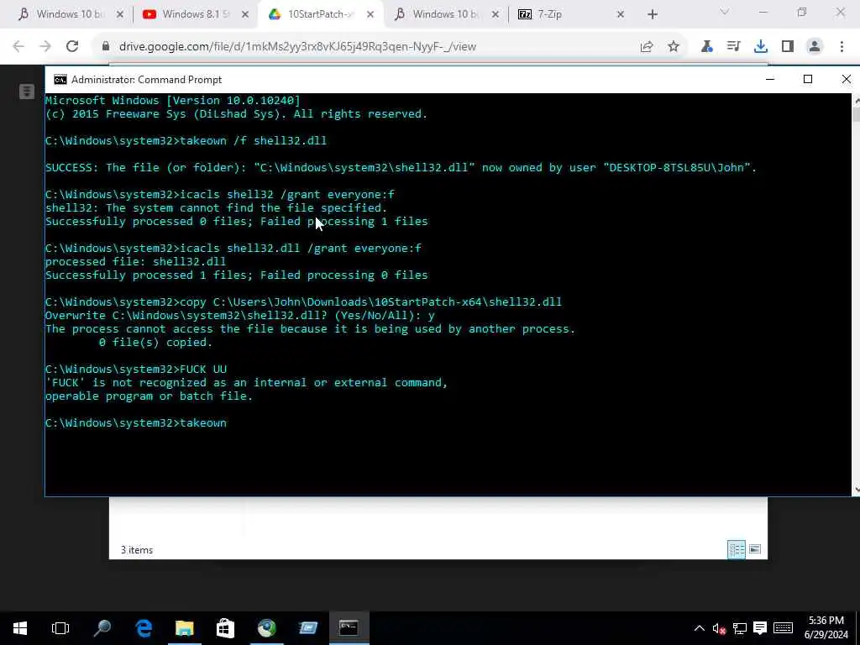View site lock information

(x=106, y=47)
